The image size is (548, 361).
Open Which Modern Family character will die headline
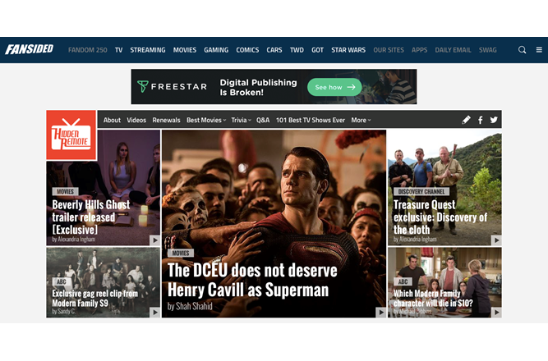pos(433,298)
